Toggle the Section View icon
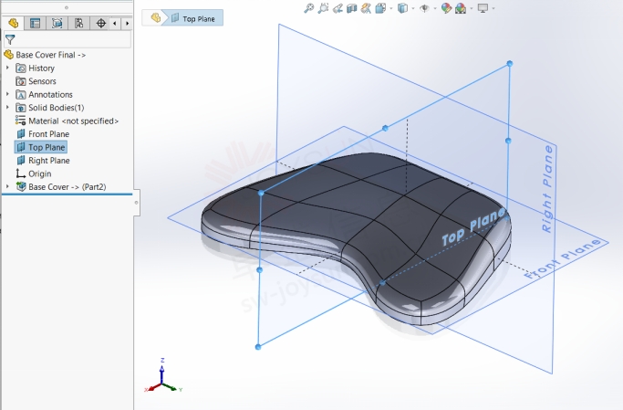 pos(351,8)
